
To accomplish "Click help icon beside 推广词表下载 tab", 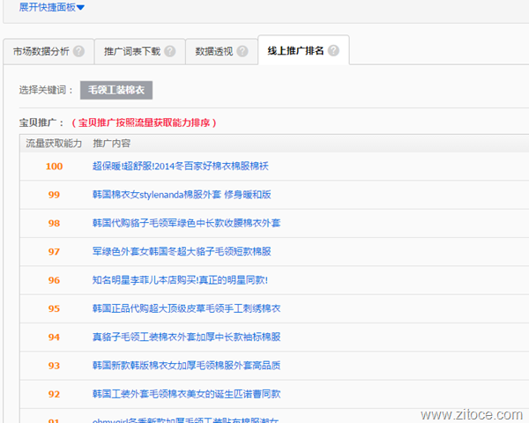I will click(169, 51).
